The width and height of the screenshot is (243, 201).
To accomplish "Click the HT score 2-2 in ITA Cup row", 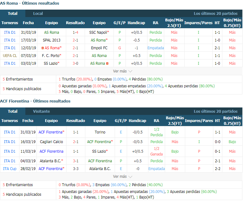I will pos(218,168).
